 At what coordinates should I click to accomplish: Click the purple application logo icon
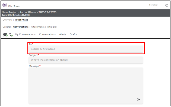5,5
